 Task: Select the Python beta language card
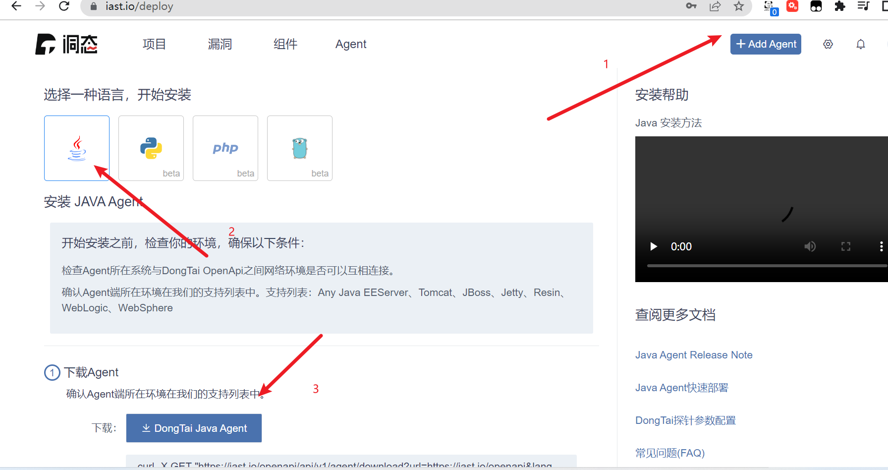[151, 148]
